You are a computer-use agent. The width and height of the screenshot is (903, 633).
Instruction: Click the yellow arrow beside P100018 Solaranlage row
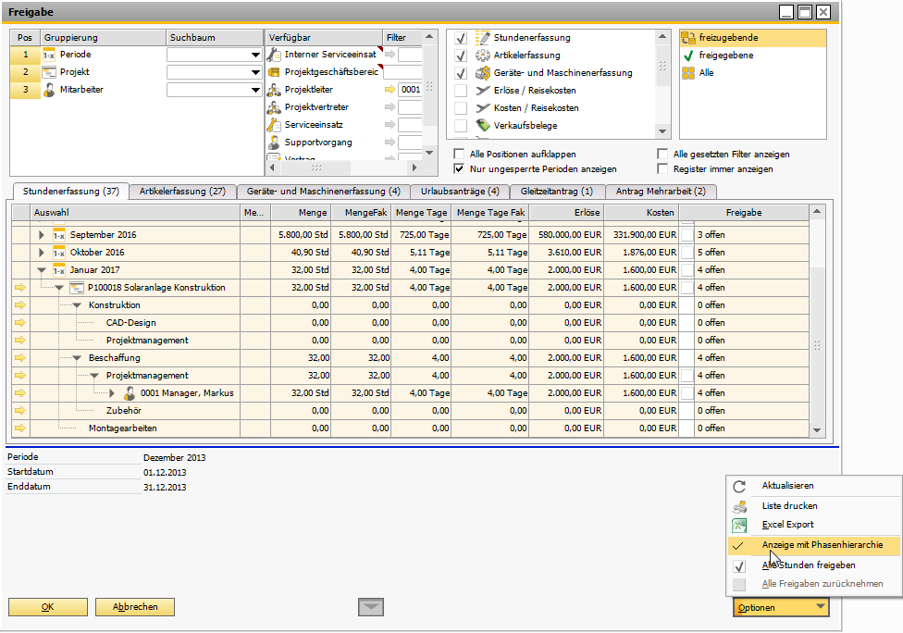pos(20,288)
